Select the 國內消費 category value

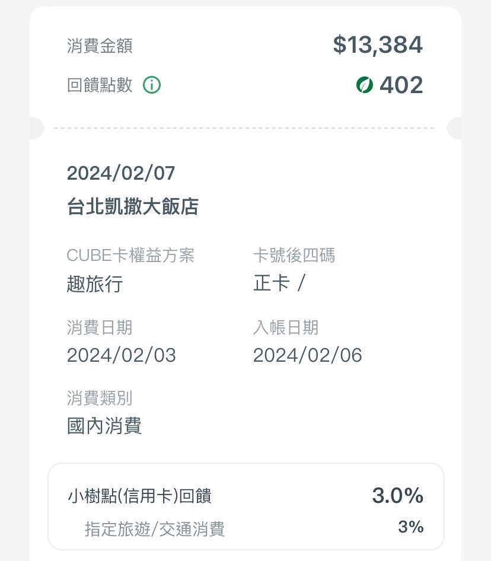tap(104, 426)
